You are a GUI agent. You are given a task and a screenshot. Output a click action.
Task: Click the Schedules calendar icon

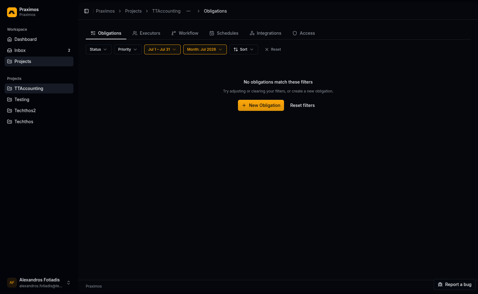212,33
